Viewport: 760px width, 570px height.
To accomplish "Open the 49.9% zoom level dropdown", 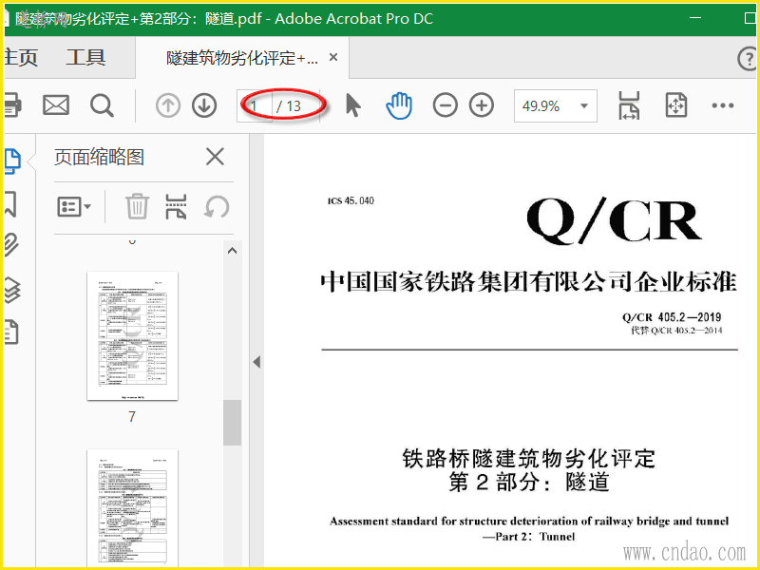I will (x=556, y=105).
